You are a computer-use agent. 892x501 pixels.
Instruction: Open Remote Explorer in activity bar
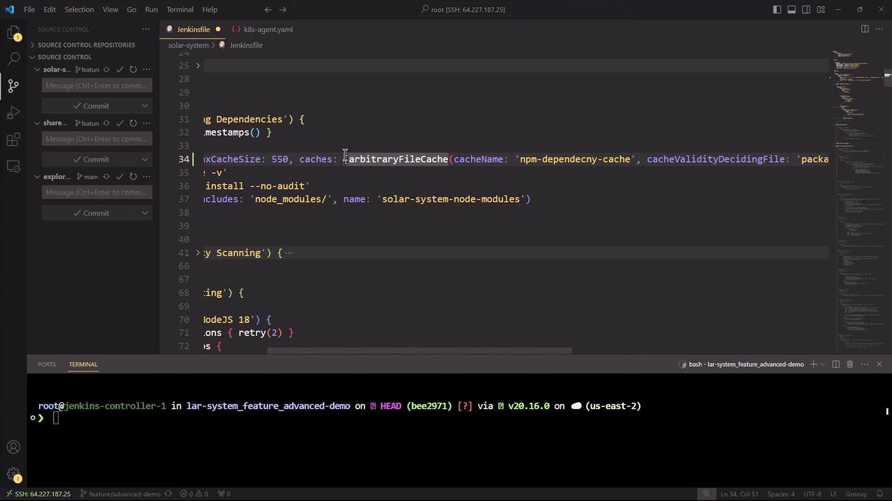click(13, 166)
